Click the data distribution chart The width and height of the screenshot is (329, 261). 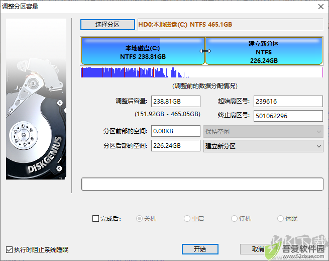click(x=201, y=72)
